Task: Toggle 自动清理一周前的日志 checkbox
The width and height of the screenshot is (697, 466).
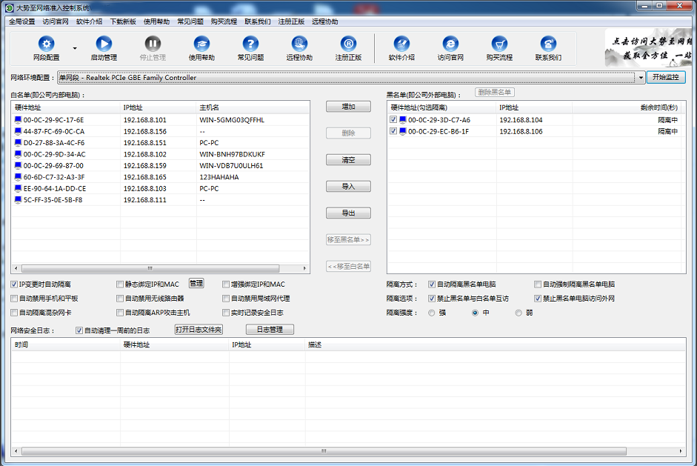Action: click(x=79, y=331)
